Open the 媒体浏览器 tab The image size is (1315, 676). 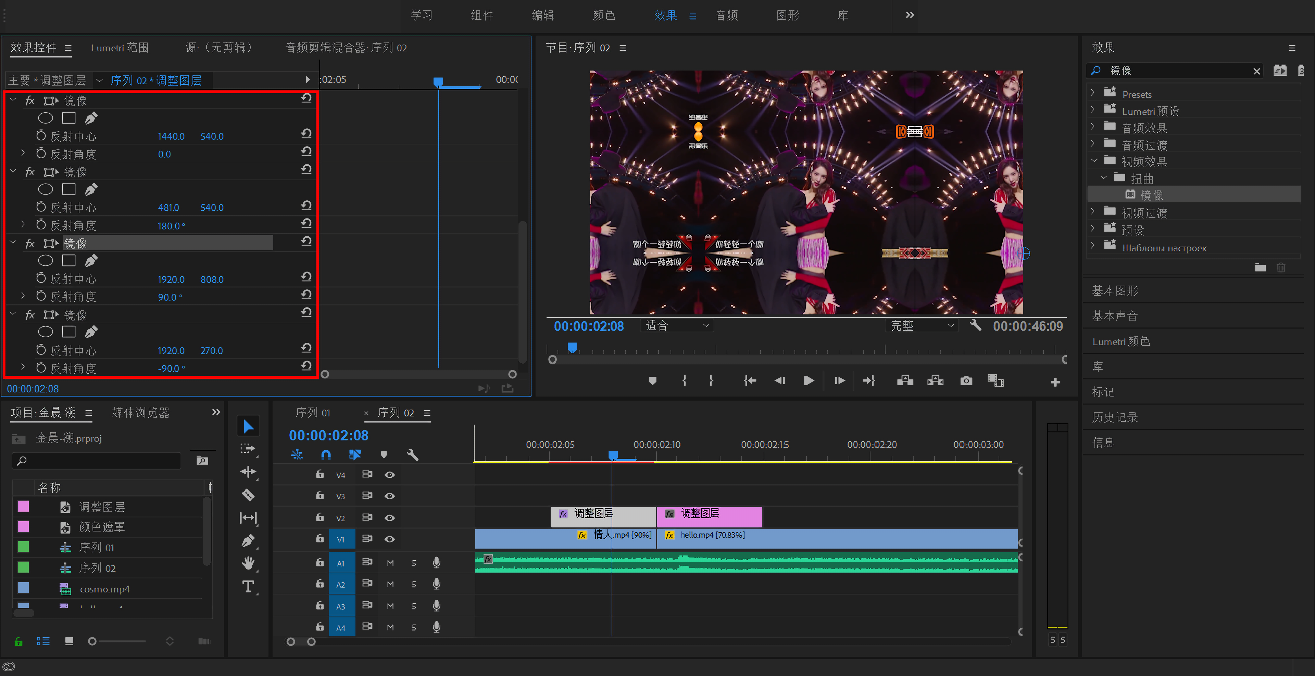pyautogui.click(x=140, y=413)
